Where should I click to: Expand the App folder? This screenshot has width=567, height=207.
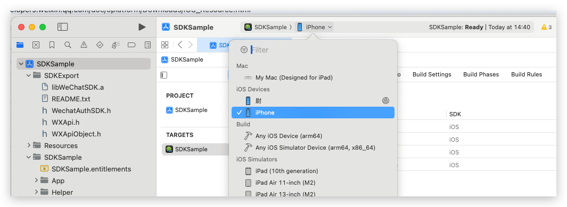pos(36,180)
